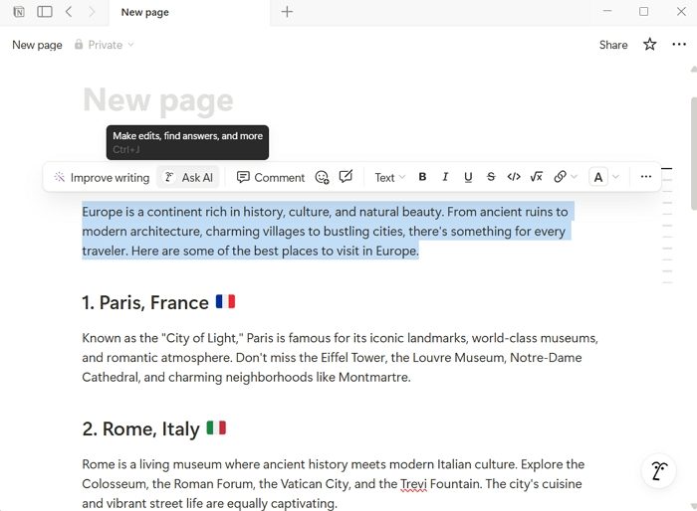This screenshot has height=511, width=697.
Task: Expand the link options chevron
Action: [575, 177]
